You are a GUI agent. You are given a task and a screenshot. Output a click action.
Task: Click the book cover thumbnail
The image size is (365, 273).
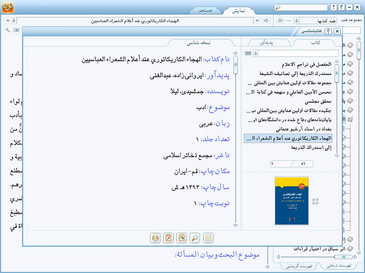[292, 201]
